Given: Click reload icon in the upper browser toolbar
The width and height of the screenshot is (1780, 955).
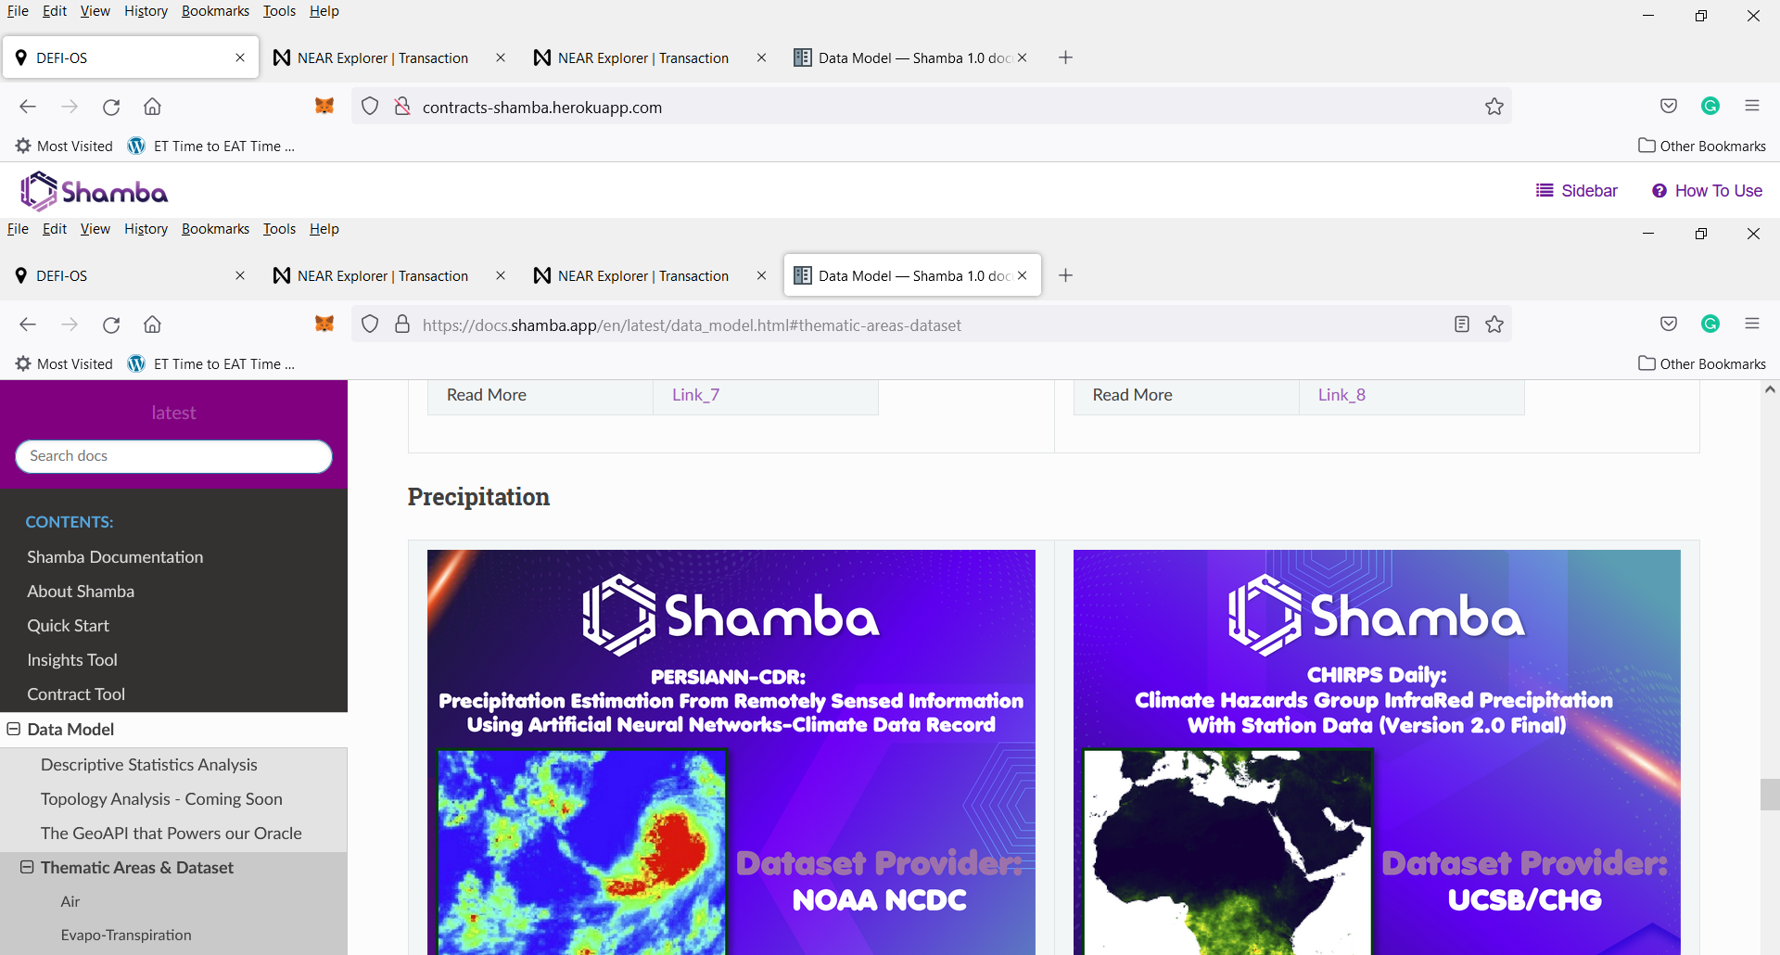Looking at the screenshot, I should coord(111,107).
